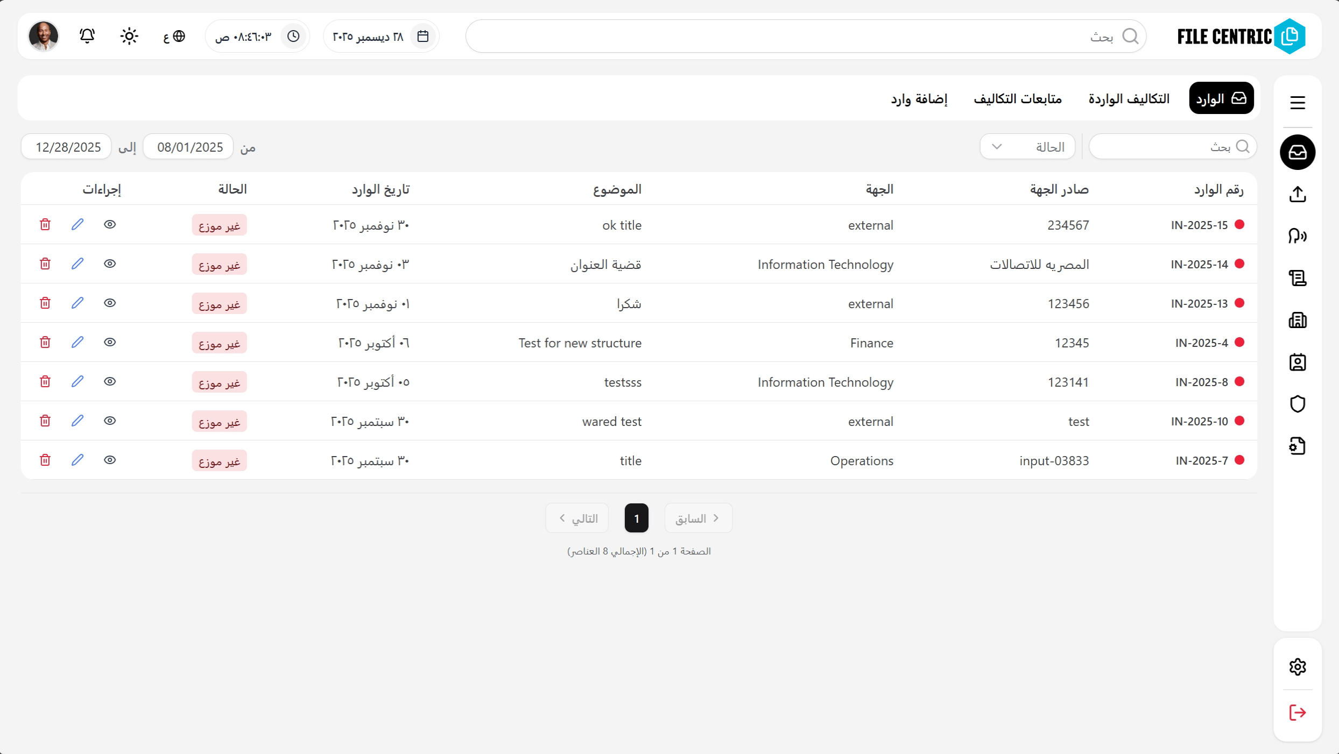
Task: Collapse the sidebar with hamburger menu
Action: (1298, 103)
